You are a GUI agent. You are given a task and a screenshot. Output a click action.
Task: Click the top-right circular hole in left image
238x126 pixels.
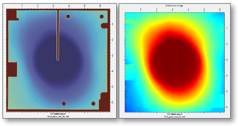click(x=101, y=17)
